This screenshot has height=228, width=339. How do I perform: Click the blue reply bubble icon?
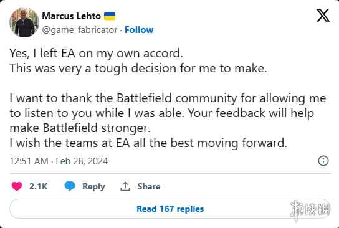click(x=70, y=186)
